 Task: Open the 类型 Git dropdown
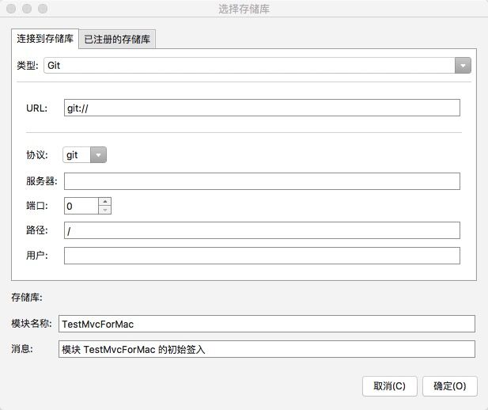point(257,66)
